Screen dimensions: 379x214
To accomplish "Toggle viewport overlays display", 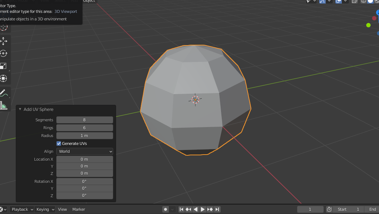I will 339,1.
